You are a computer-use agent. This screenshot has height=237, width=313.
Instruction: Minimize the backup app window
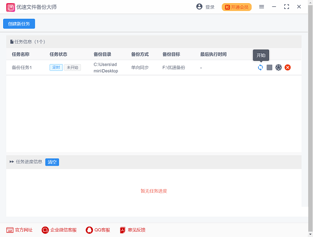[x=274, y=7]
